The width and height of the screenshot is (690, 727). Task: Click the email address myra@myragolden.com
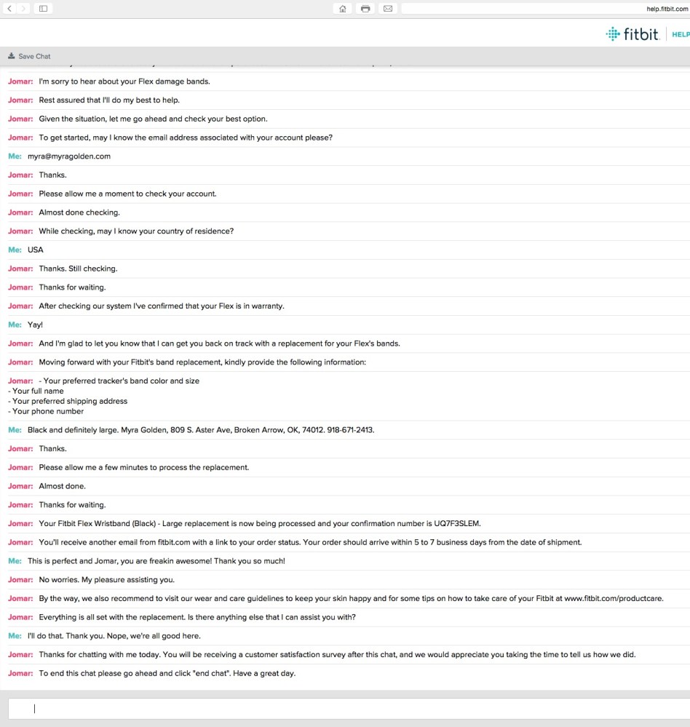[70, 156]
